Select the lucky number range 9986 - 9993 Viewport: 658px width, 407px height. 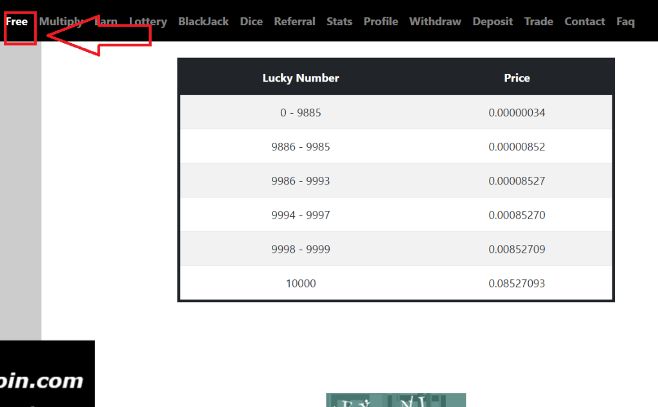(301, 181)
